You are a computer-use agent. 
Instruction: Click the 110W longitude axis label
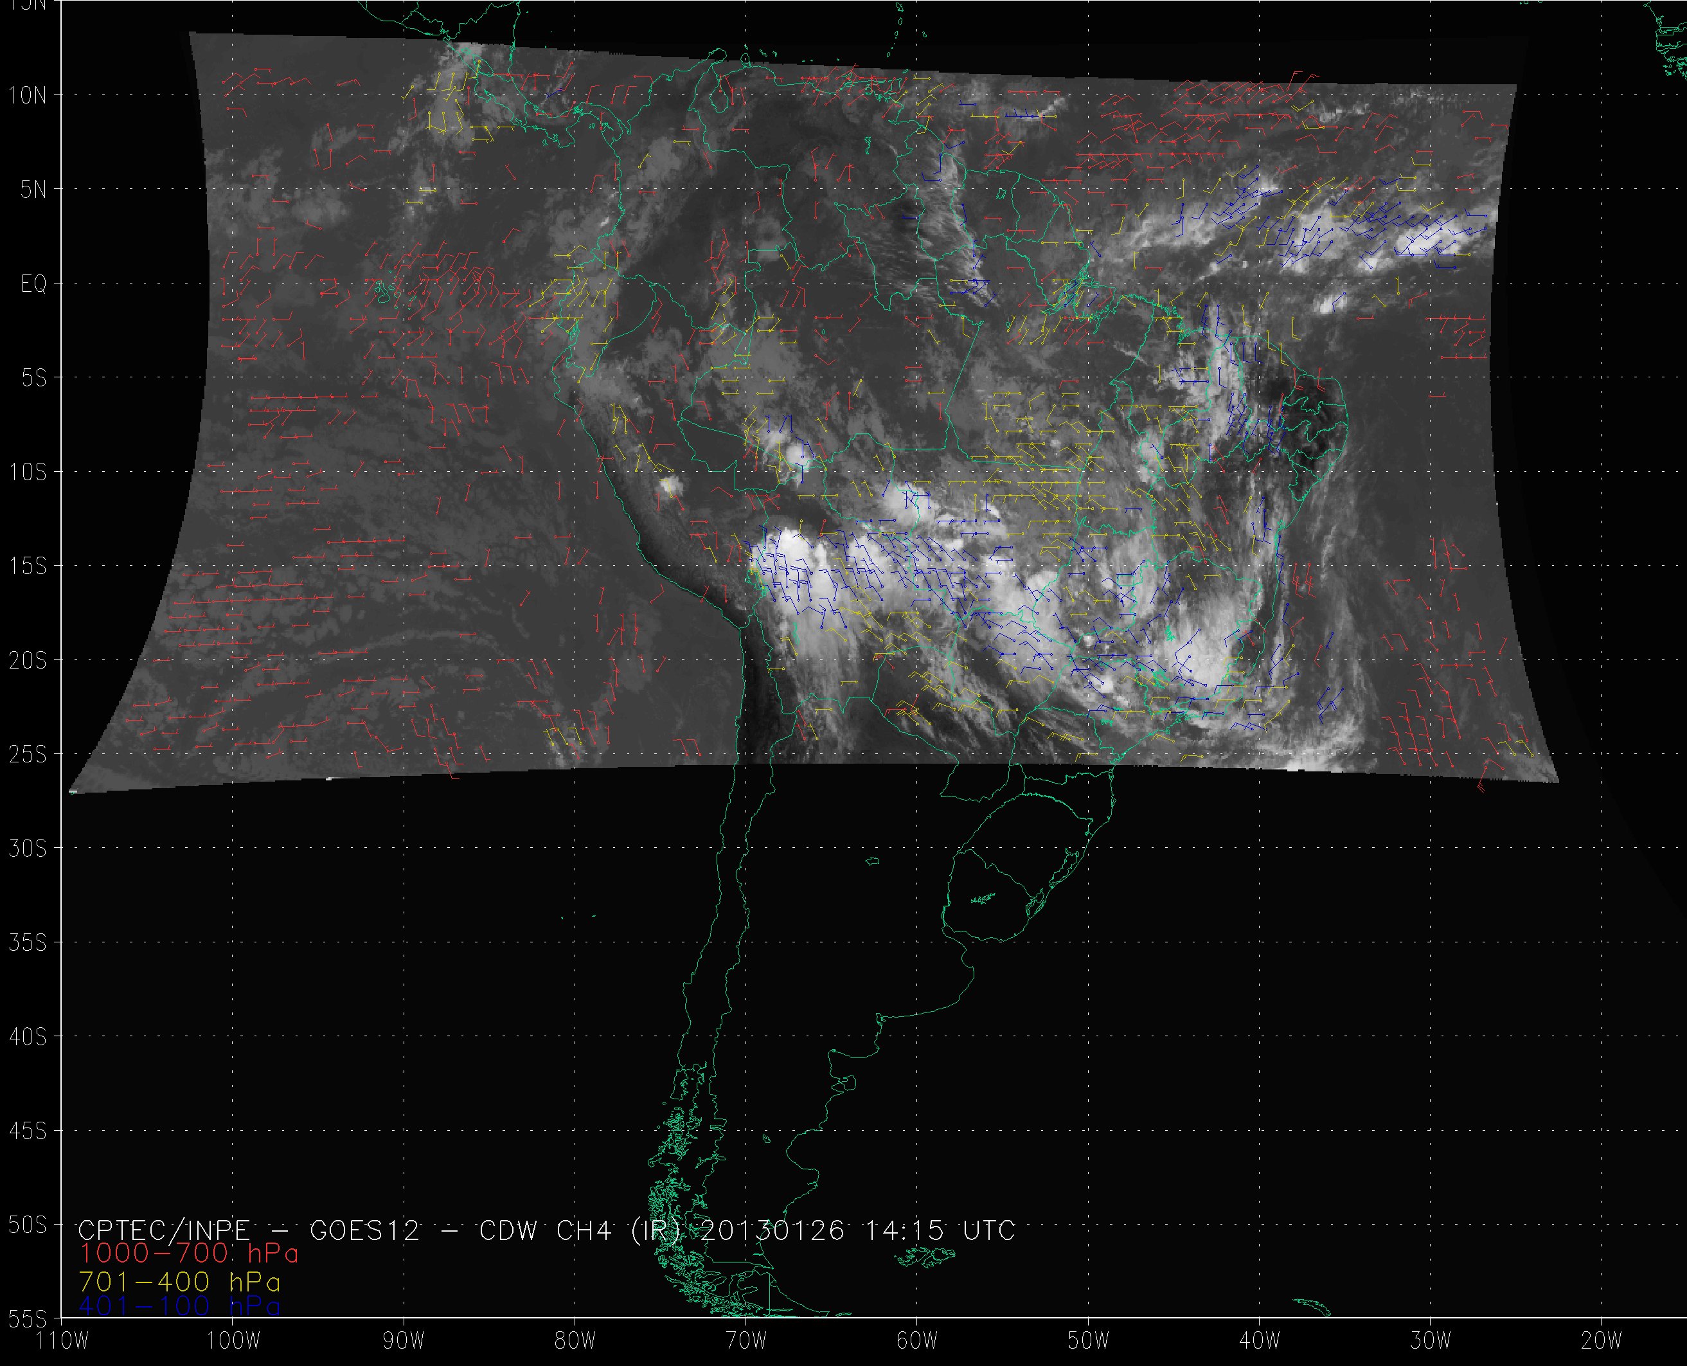(63, 1340)
